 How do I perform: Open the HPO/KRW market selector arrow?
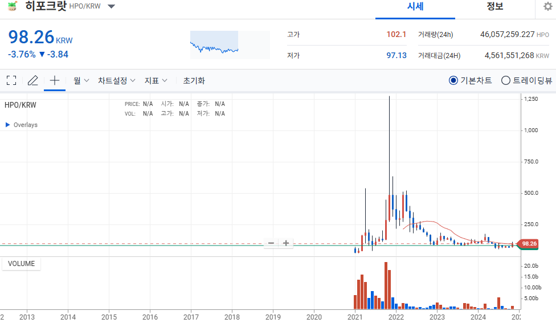click(111, 6)
